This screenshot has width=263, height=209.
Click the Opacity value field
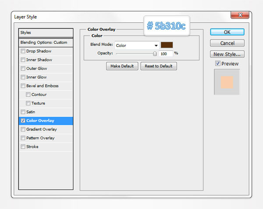click(x=165, y=54)
